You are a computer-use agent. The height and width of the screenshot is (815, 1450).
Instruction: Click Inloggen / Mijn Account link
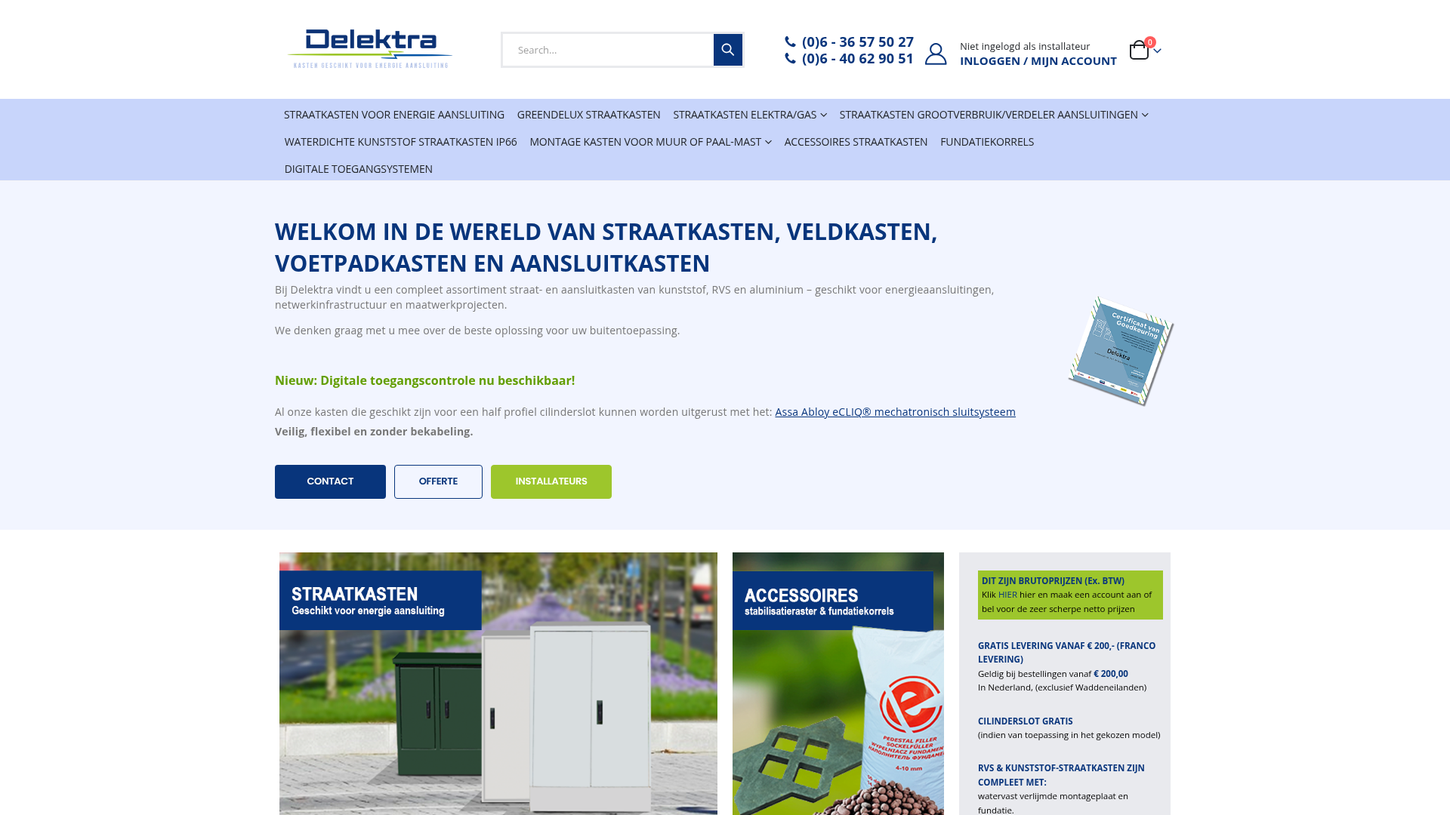[1038, 61]
